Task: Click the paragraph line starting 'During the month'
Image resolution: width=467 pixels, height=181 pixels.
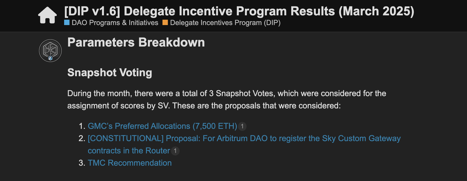Action: 226,93
